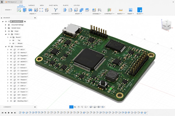The image size is (175, 116).
Task: Click the Create Sketch icon
Action: click(x=19, y=10)
